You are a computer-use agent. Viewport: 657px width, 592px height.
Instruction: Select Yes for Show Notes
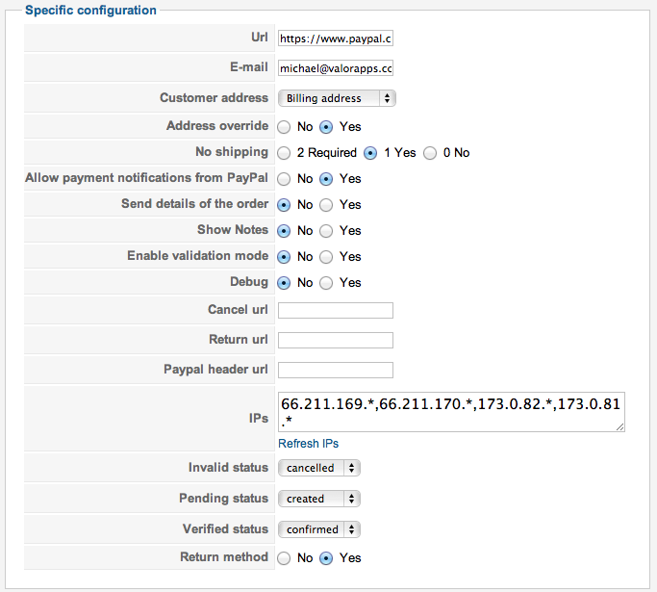(x=327, y=230)
